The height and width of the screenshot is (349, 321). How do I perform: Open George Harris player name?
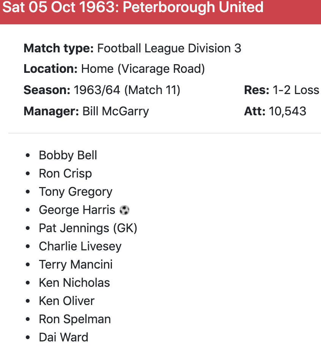tap(77, 210)
